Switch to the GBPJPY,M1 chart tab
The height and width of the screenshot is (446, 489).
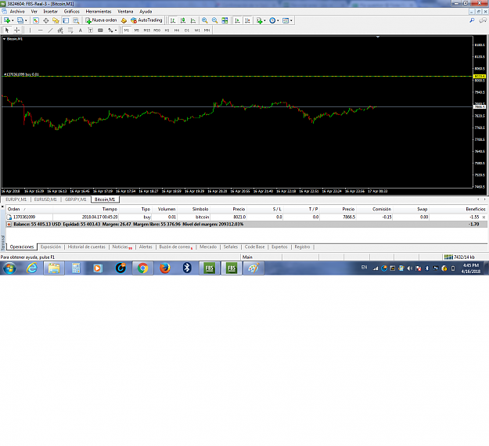75,200
